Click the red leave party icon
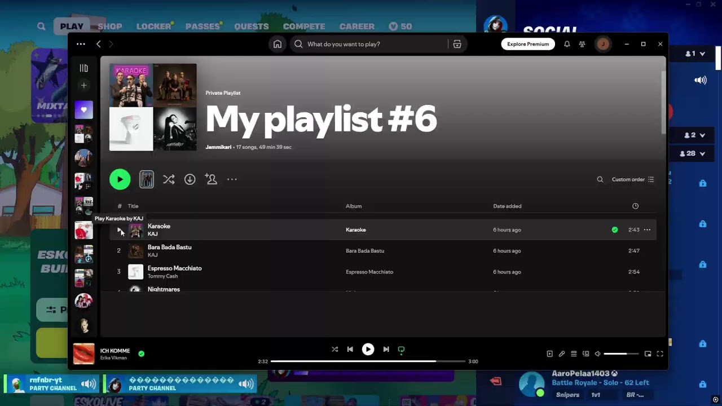 click(496, 381)
